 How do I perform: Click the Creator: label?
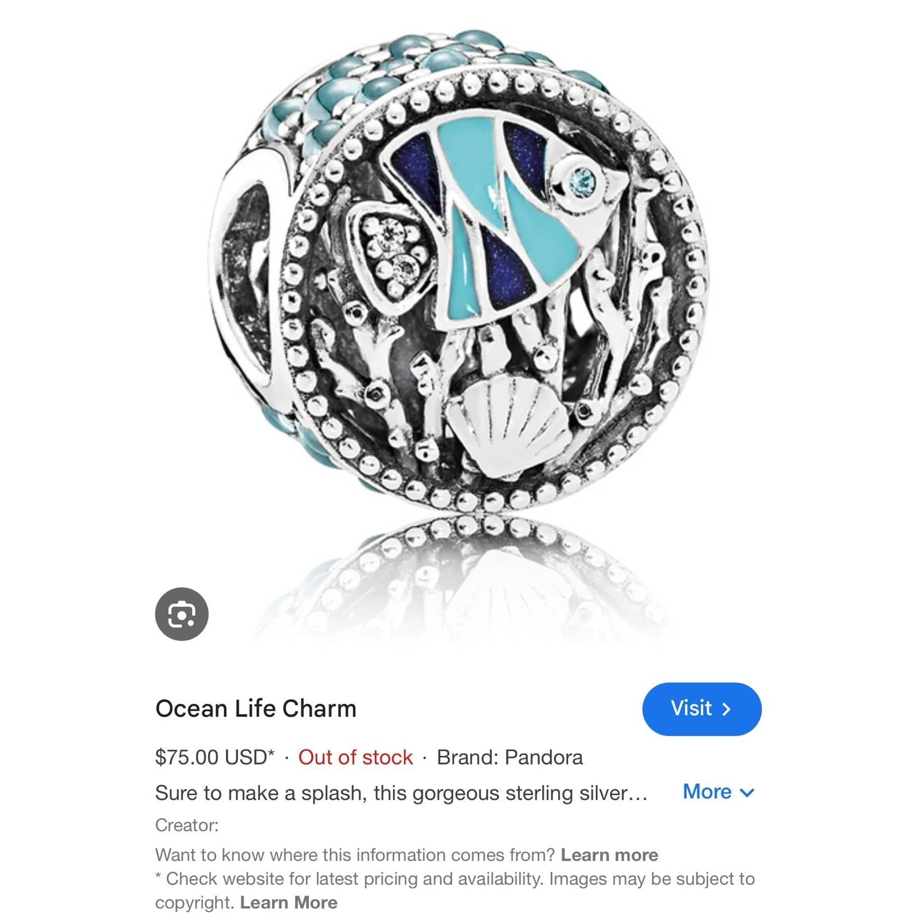tap(187, 825)
